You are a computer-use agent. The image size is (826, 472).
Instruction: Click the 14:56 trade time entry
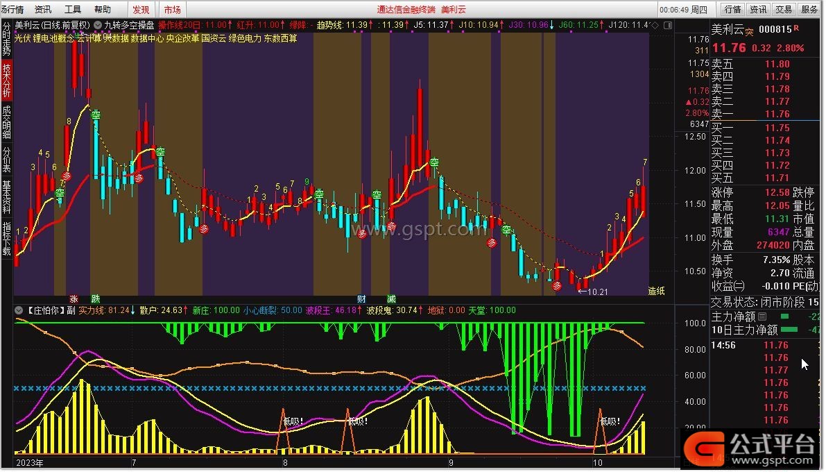[x=723, y=346]
